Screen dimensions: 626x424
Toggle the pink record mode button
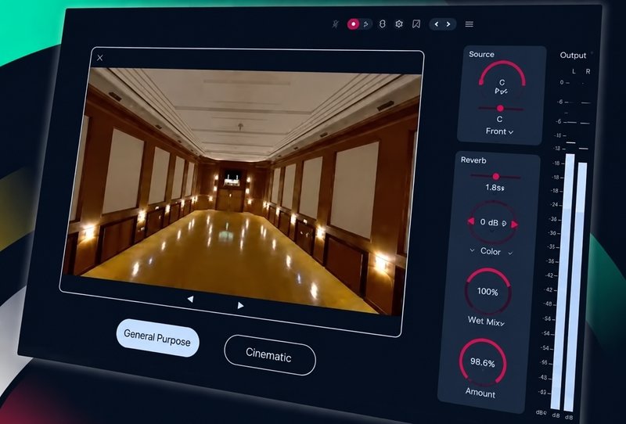pyautogui.click(x=353, y=24)
